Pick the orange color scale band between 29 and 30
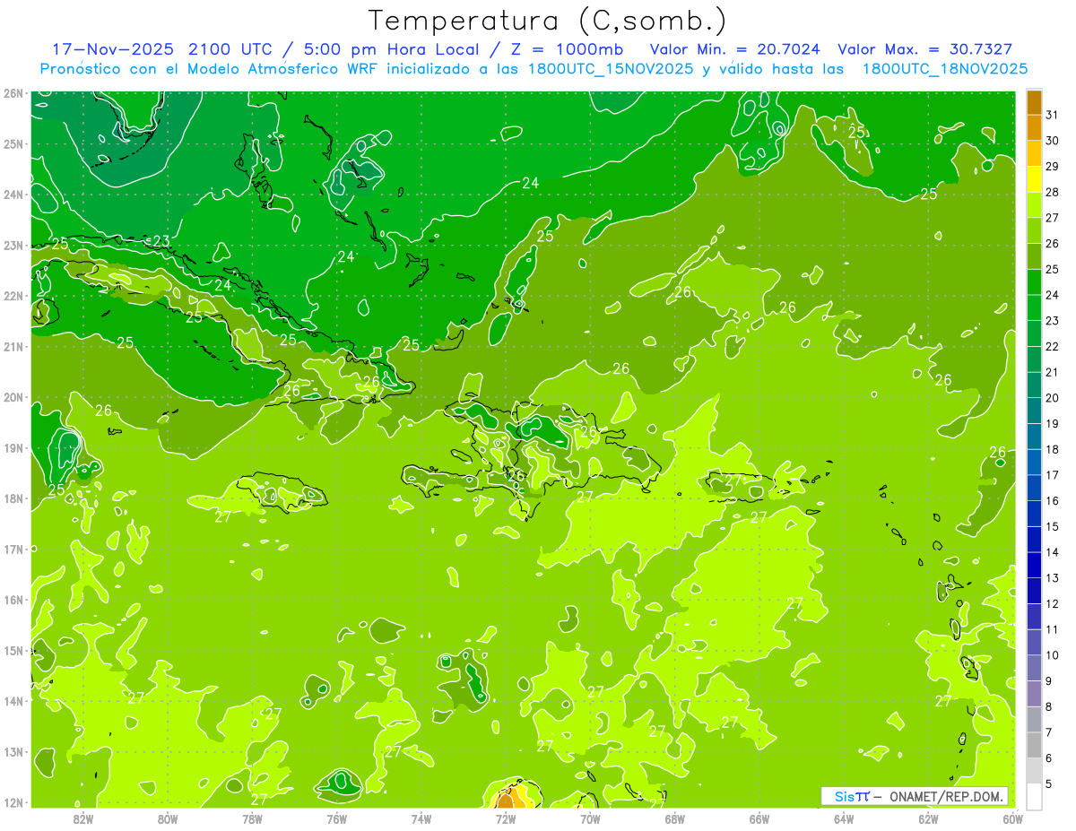Viewport: 1076px width, 831px height. click(1034, 153)
